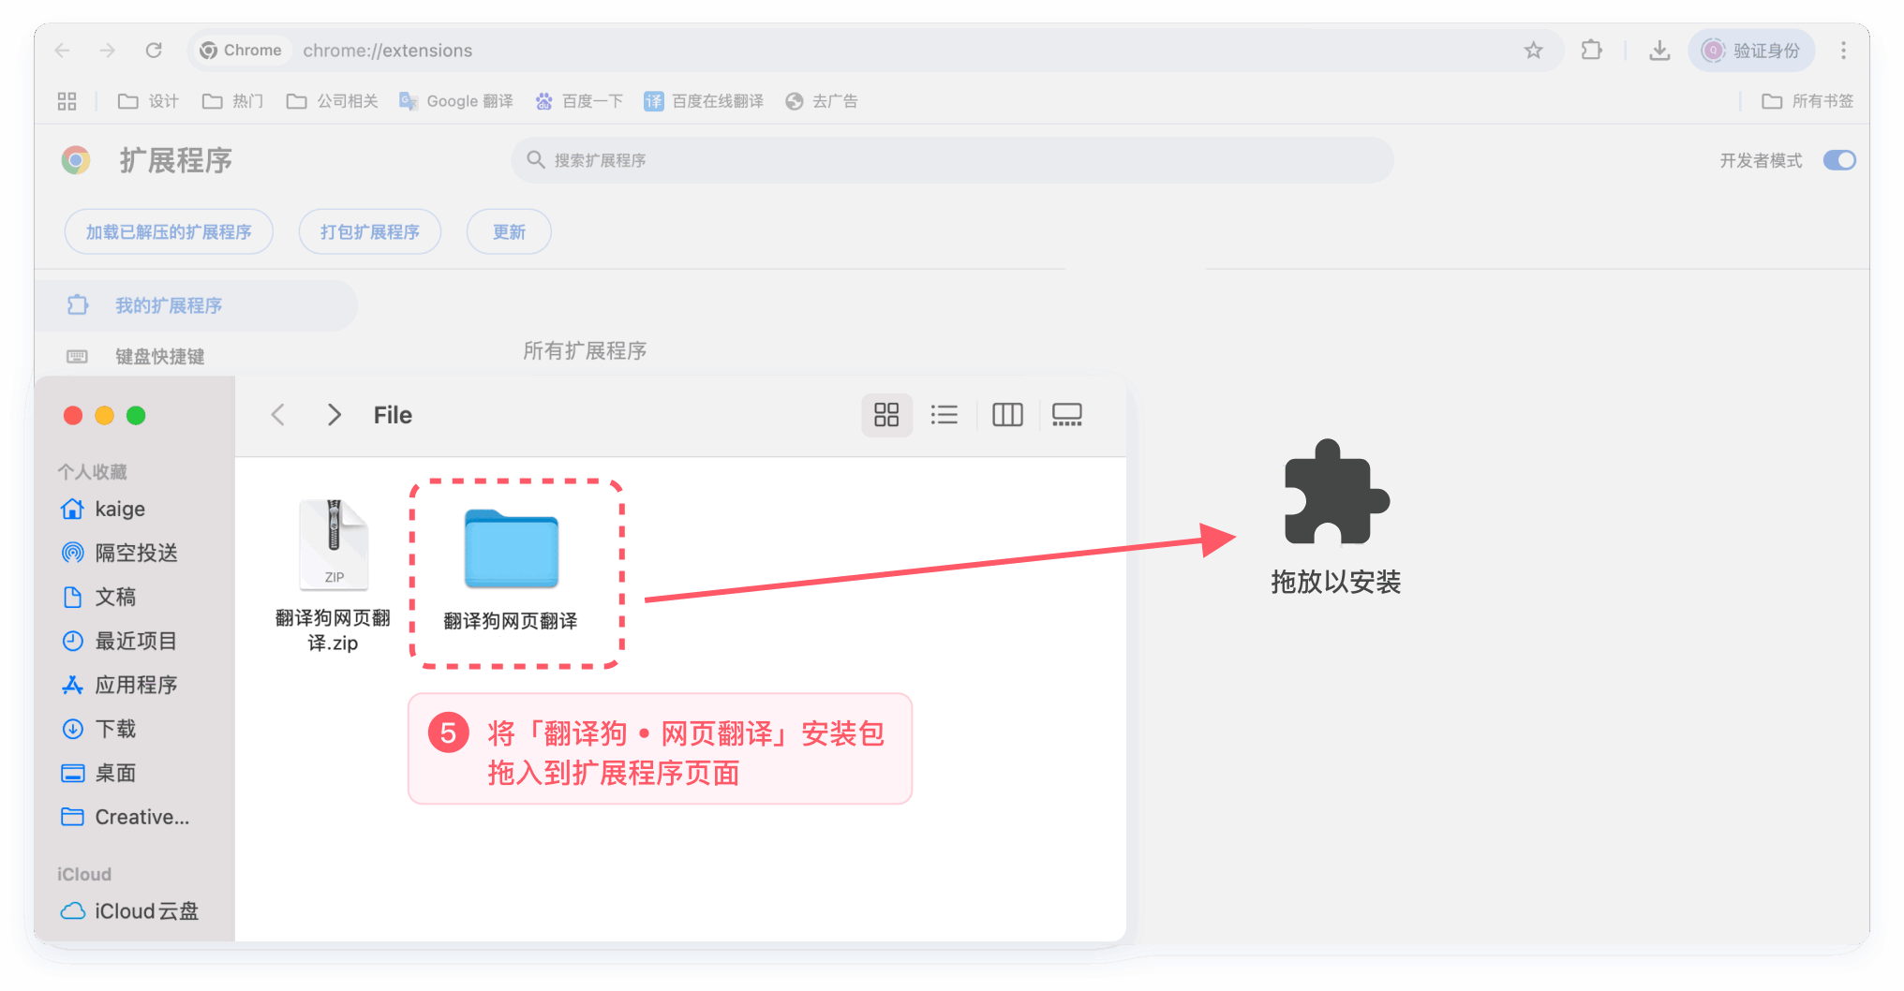
Task: Switch Finder to column view
Action: point(1007,415)
